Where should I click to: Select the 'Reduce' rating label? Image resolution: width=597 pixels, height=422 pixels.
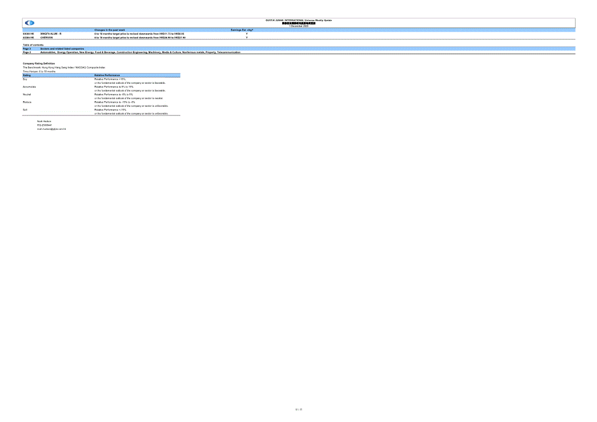pos(27,102)
